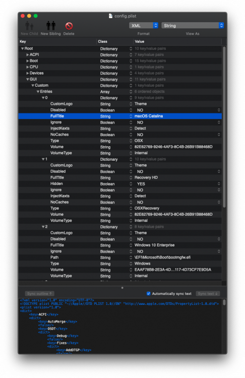
Task: Click the Windows Type value
Action: click(x=142, y=264)
